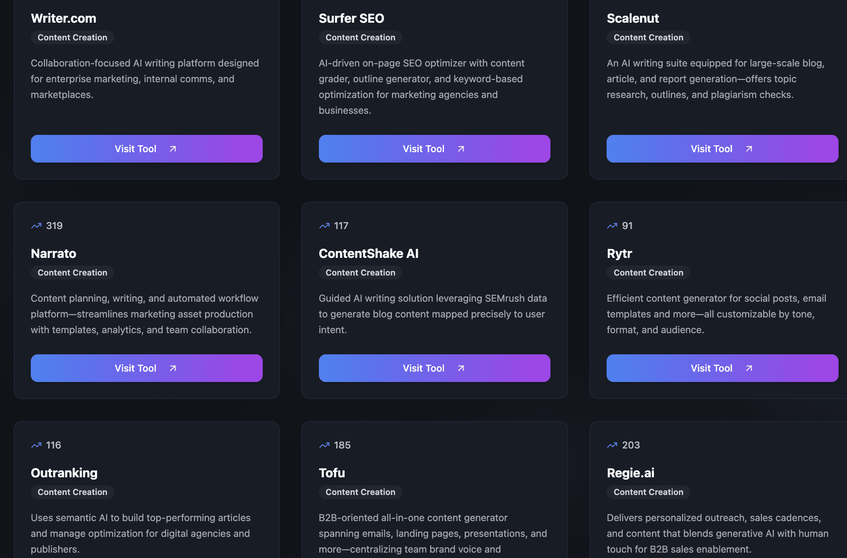Select the Content Creation tag under Writer.com
The height and width of the screenshot is (558, 847).
[x=72, y=38]
